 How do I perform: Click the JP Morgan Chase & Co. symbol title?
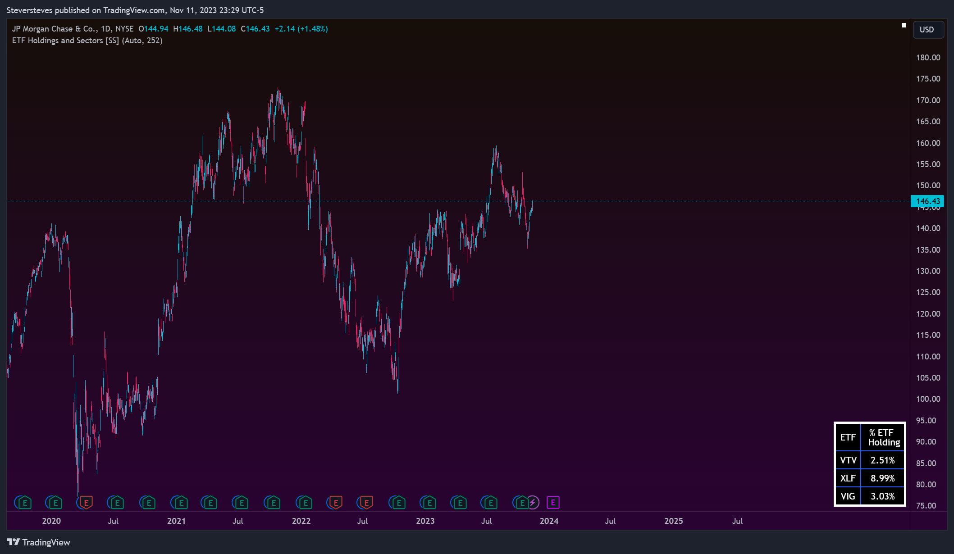click(54, 29)
